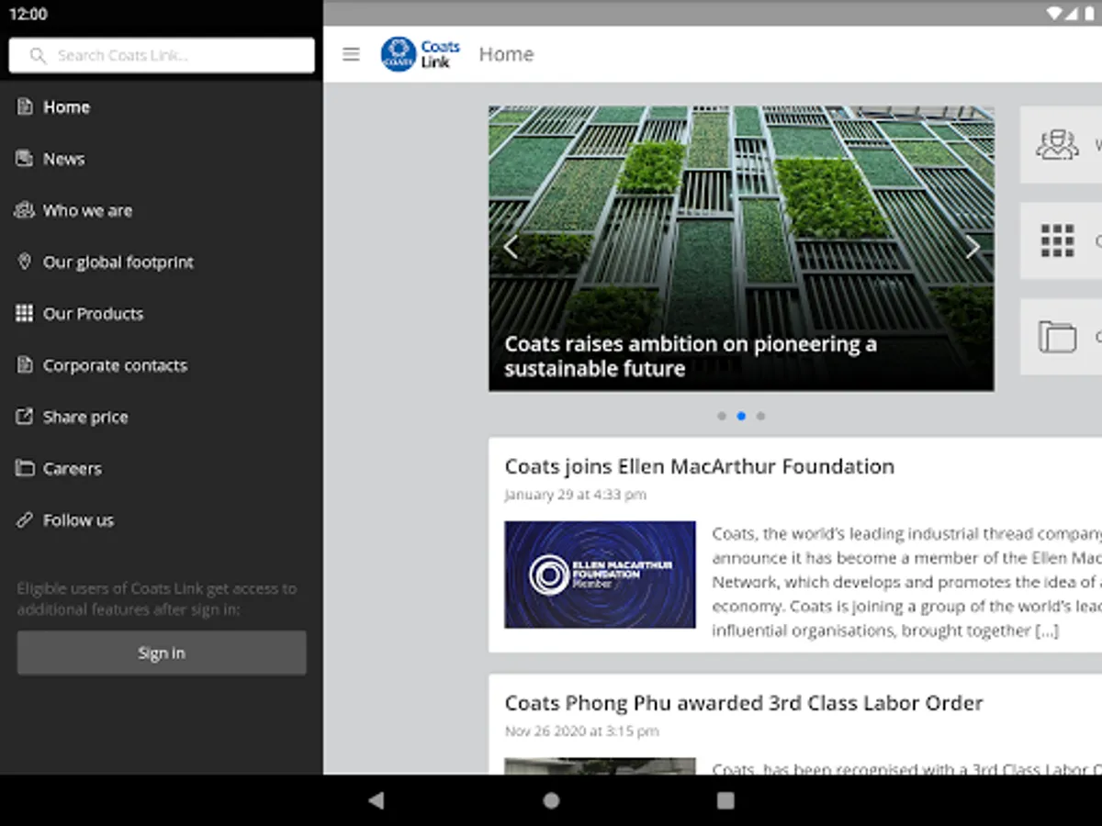Click the Careers folder icon
Viewport: 1102px width, 826px height.
coord(25,468)
